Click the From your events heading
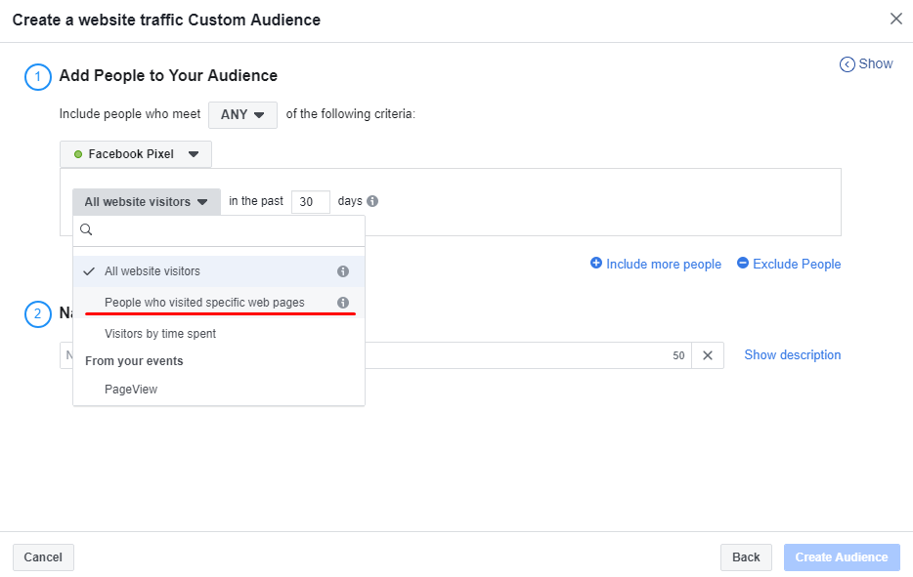 134,361
